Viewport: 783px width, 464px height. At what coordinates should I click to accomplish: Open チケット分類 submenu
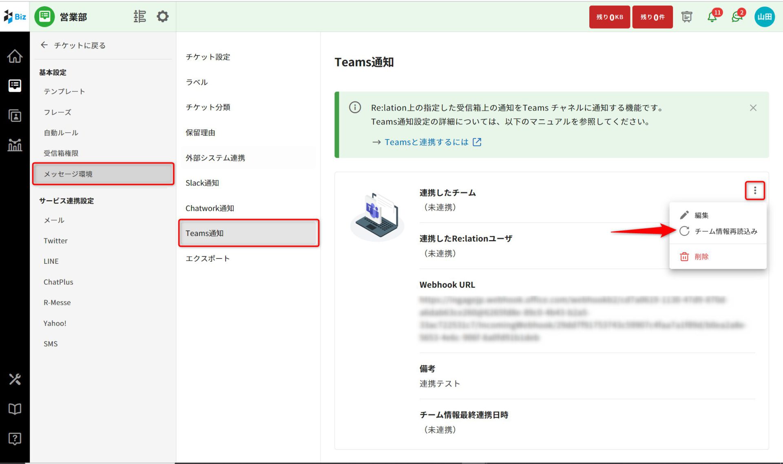click(208, 107)
